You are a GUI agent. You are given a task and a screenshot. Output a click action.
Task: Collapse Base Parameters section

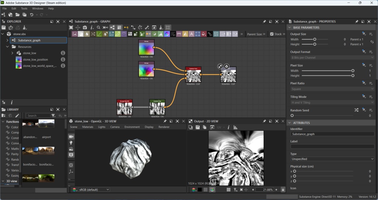click(x=289, y=27)
